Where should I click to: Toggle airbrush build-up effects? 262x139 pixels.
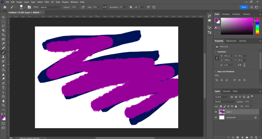pyautogui.click(x=105, y=7)
